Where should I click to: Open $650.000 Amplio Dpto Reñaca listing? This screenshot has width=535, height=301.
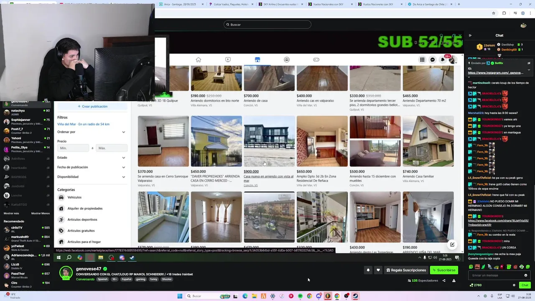point(322,151)
